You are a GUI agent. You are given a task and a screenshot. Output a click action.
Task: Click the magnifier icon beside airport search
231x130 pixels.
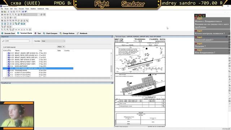[3, 41]
